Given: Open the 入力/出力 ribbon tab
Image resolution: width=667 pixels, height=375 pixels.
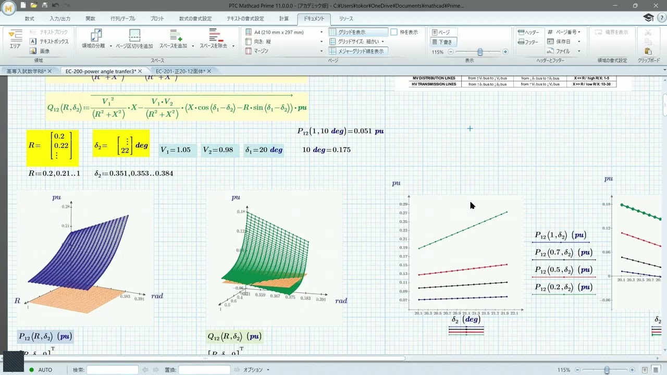Looking at the screenshot, I should 60,19.
